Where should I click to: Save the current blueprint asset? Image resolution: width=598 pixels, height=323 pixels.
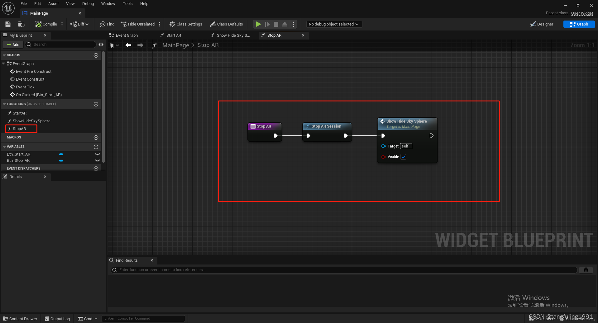(x=8, y=24)
